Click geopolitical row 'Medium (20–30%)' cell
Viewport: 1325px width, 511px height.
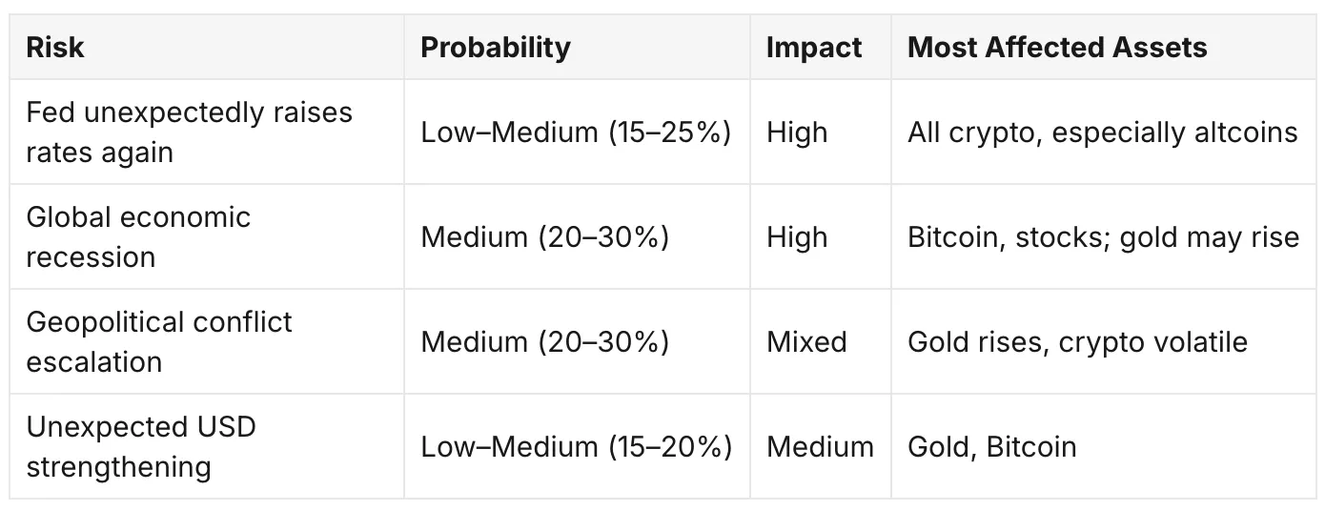pos(577,341)
